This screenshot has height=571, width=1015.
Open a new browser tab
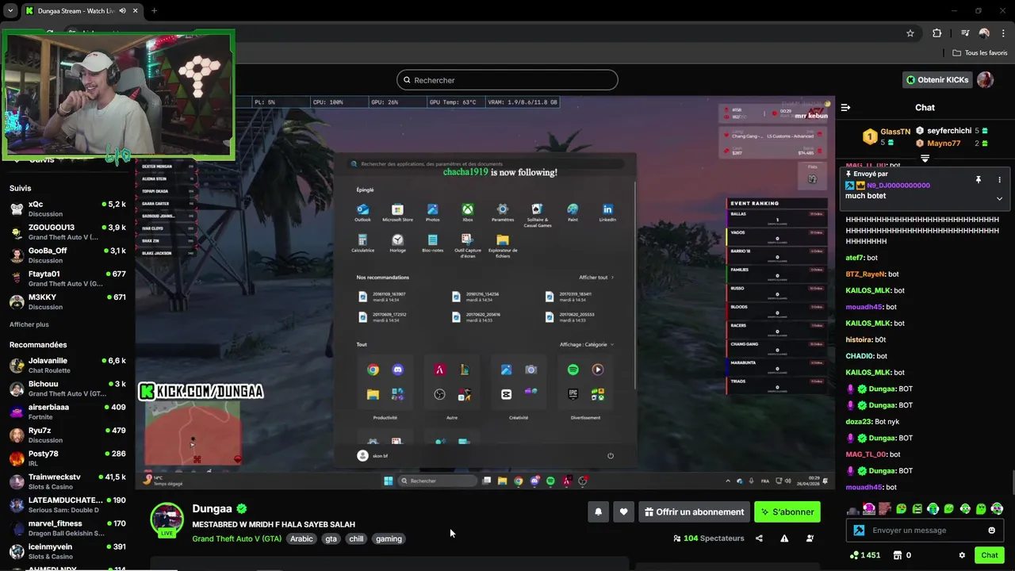154,11
